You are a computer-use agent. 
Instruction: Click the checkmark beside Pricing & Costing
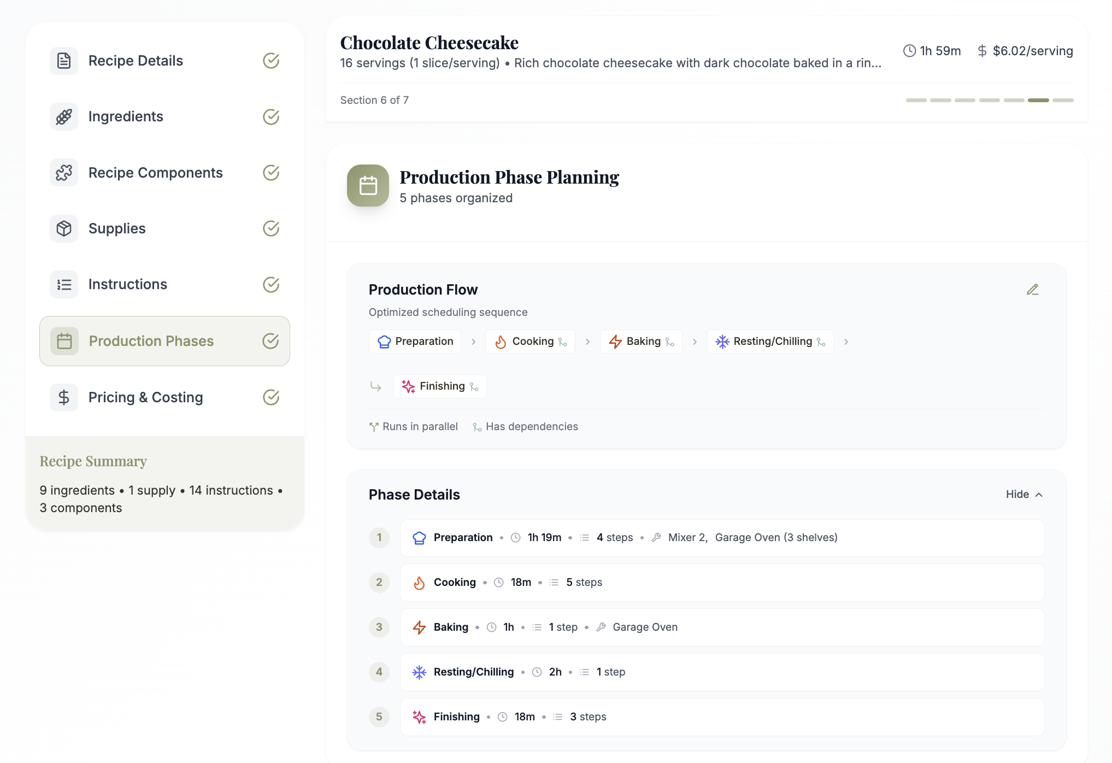pos(271,397)
